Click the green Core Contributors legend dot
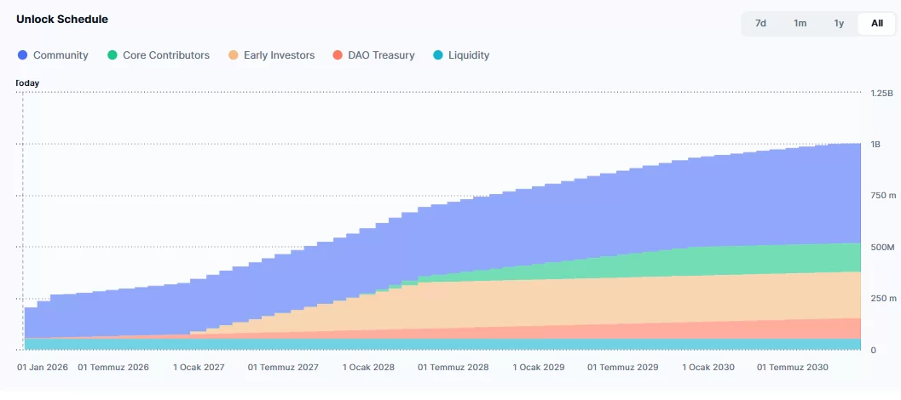This screenshot has width=901, height=400. [113, 55]
